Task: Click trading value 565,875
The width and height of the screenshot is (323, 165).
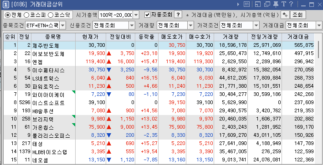Action: (304, 45)
